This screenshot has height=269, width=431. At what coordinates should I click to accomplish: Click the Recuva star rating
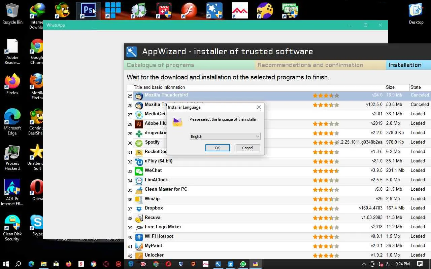326,218
